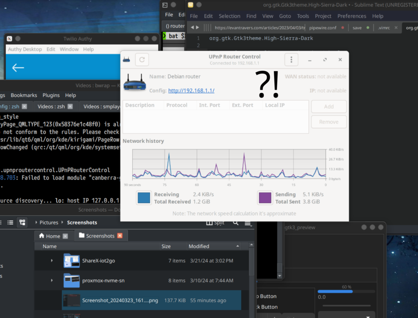This screenshot has height=318, width=418.
Task: Click the refresh button in UPnP Router Control
Action: [x=142, y=60]
